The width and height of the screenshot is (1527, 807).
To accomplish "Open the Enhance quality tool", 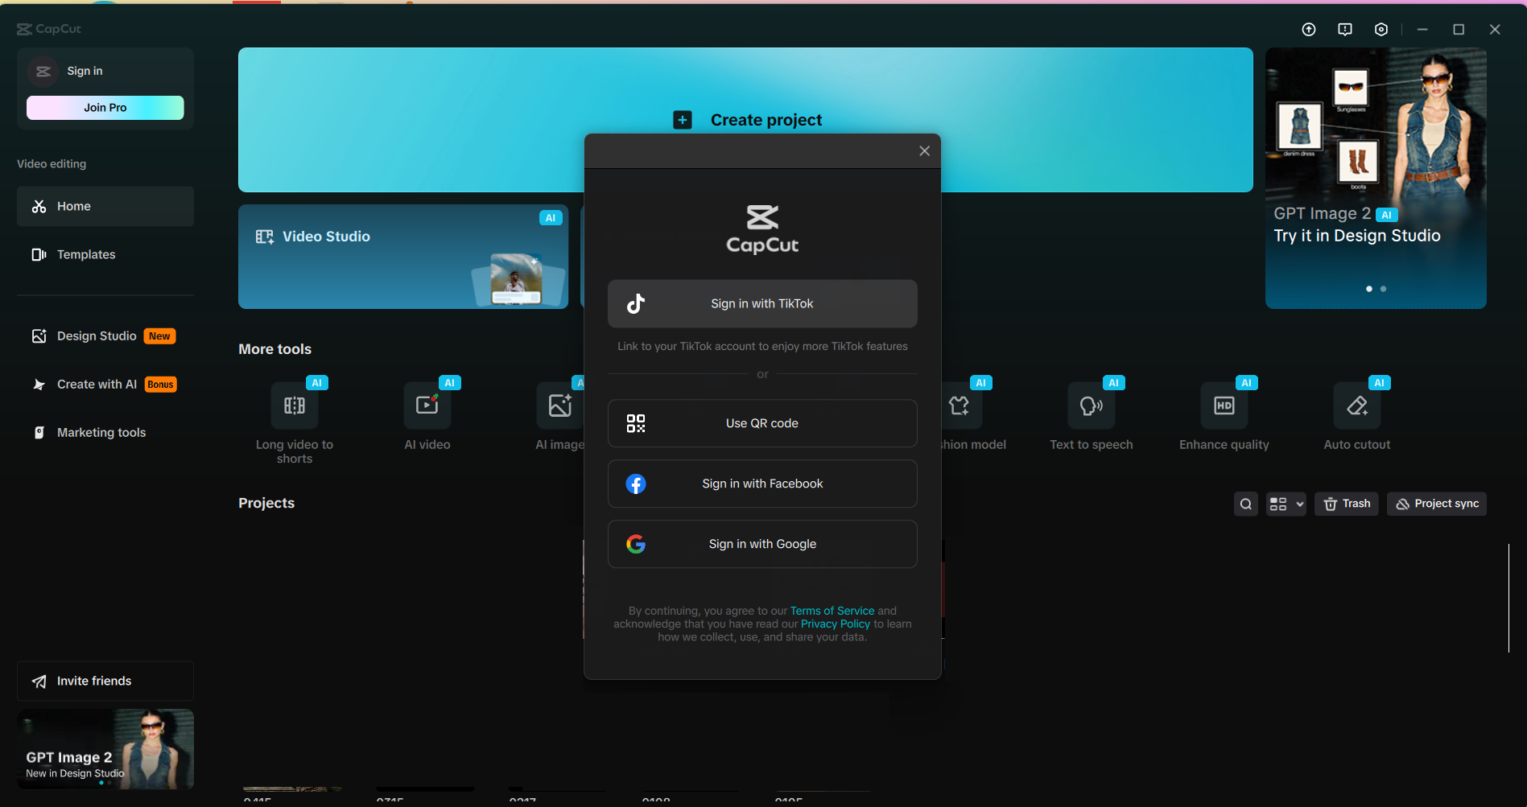I will 1224,406.
